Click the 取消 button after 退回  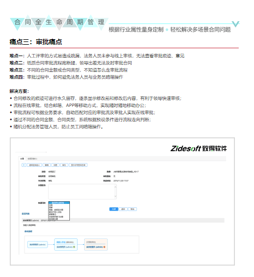(132, 209)
